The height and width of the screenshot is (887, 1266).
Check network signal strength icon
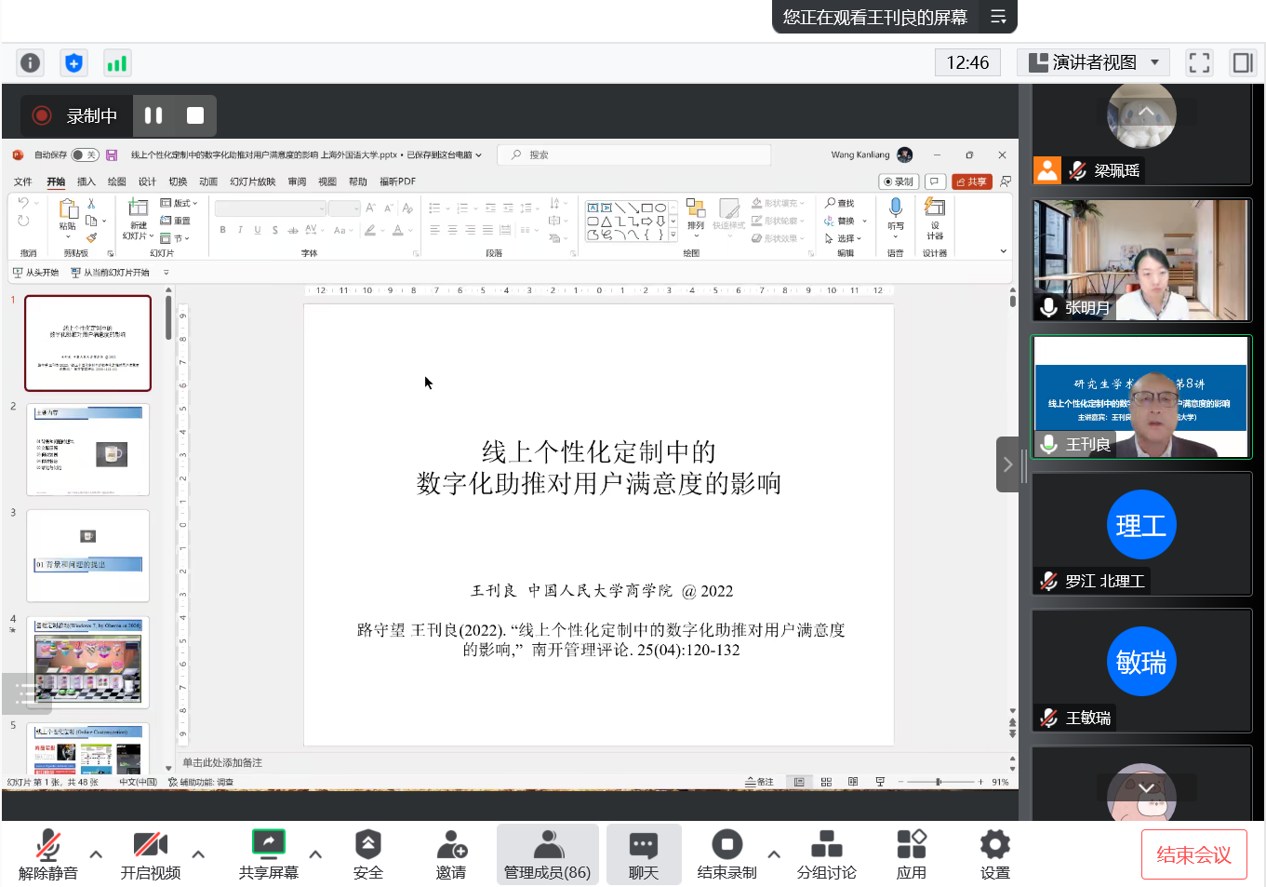coord(117,62)
